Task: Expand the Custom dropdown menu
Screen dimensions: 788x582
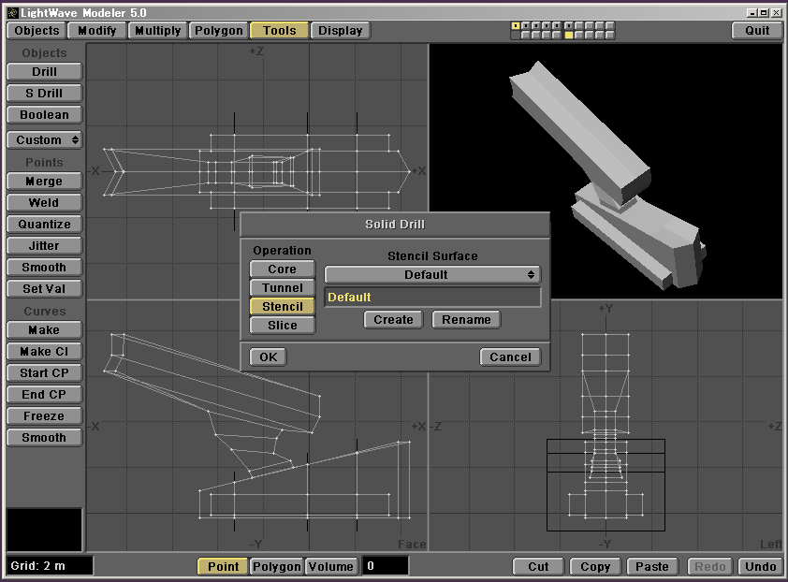Action: (x=44, y=140)
